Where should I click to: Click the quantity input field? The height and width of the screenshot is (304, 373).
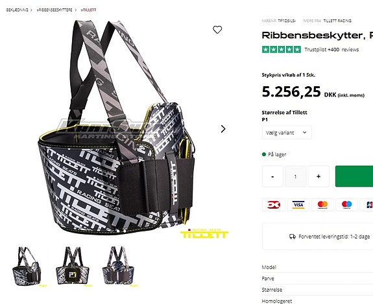(x=295, y=176)
